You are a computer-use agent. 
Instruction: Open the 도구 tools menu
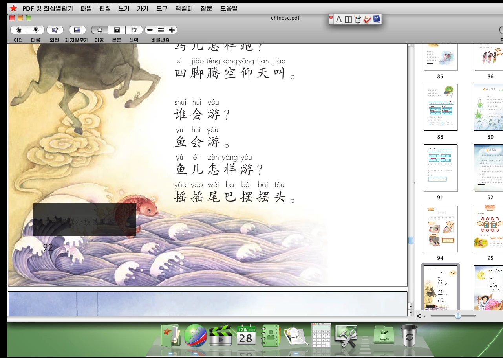click(162, 8)
